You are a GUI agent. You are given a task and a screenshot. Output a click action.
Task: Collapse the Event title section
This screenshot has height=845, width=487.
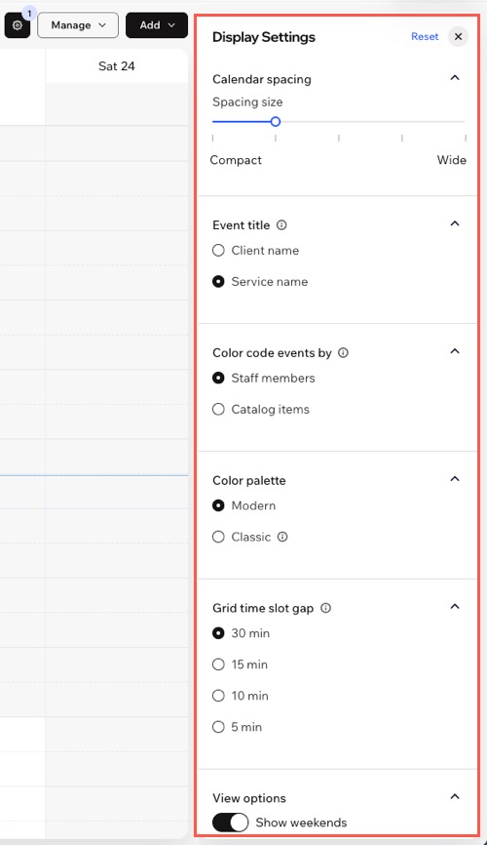pyautogui.click(x=455, y=223)
